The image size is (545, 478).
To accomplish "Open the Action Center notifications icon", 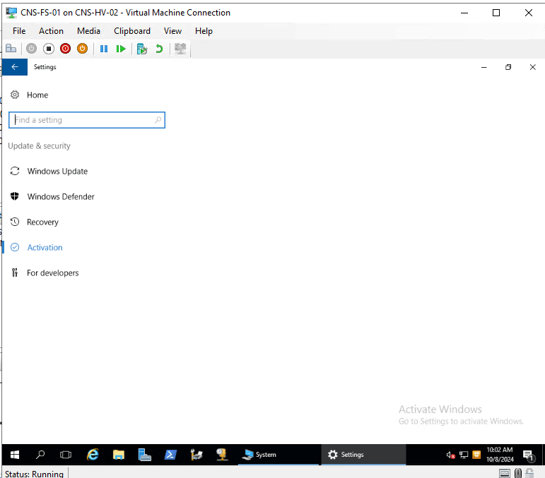I will click(528, 455).
